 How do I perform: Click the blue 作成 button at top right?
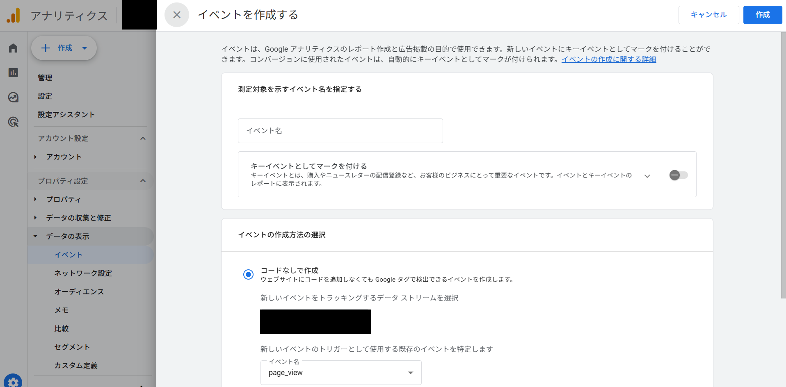pos(762,15)
